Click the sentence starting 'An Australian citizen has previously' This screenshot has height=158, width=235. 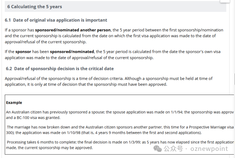click(120, 115)
